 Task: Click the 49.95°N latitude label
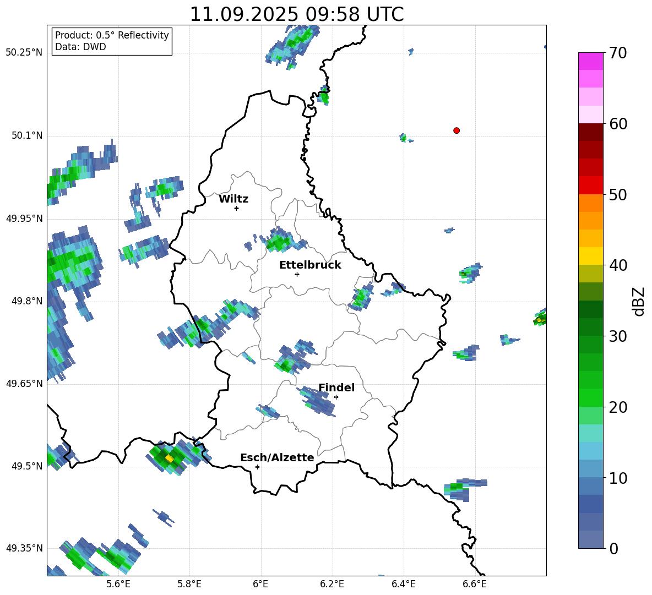24,218
